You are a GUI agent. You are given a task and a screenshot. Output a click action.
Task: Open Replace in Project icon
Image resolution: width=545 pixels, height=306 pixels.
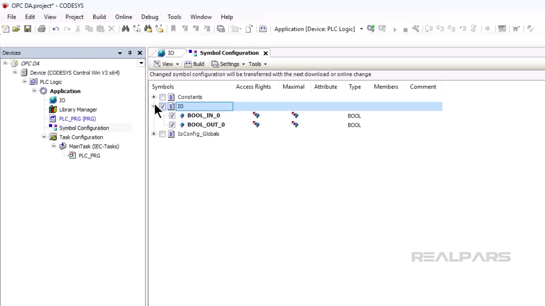[159, 29]
